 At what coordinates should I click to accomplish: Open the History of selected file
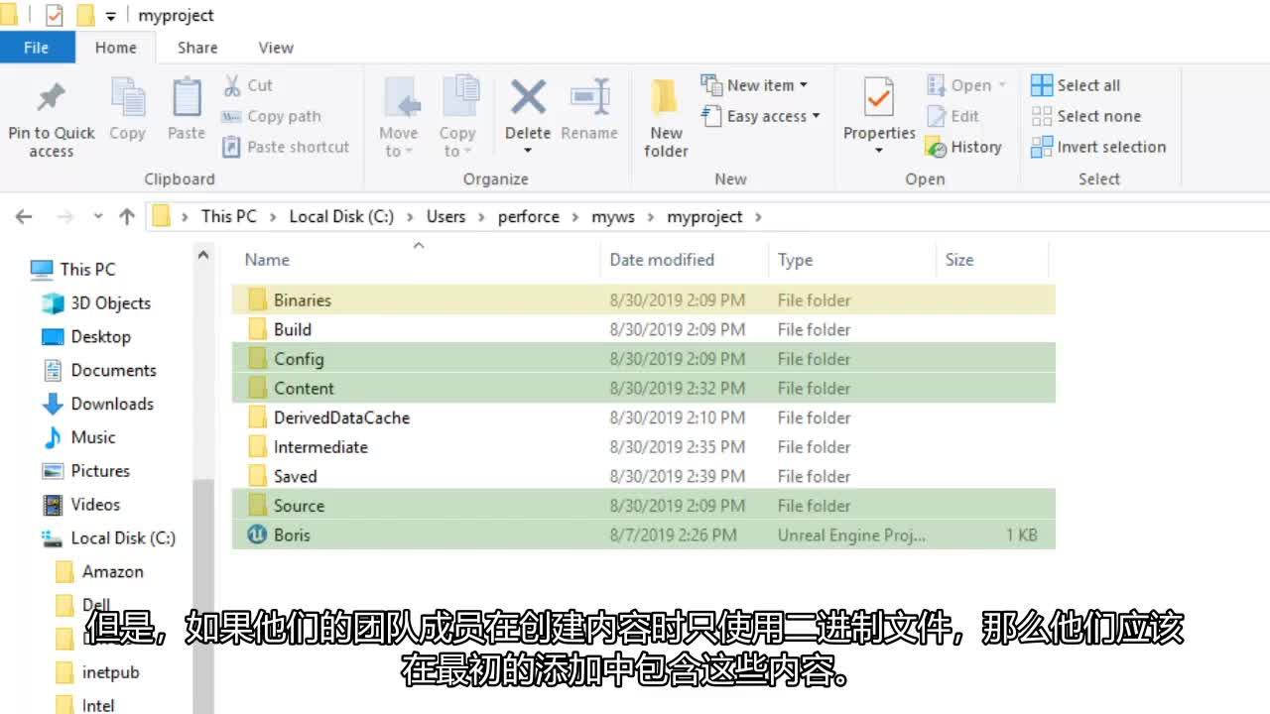tap(965, 147)
